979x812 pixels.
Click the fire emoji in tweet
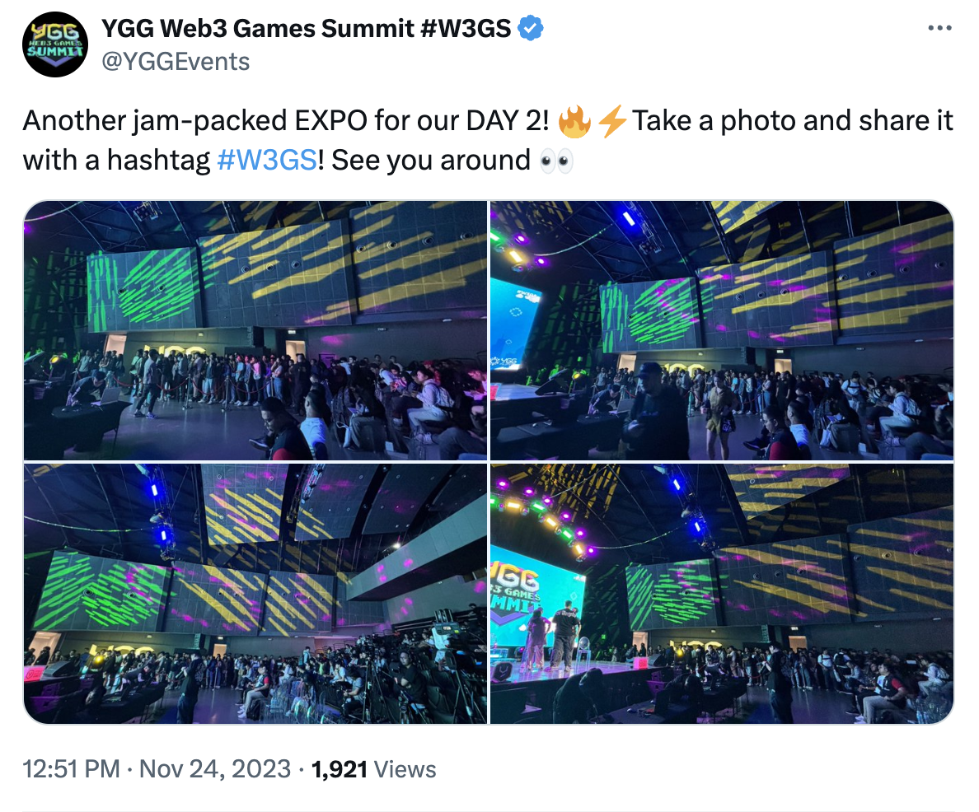pos(574,121)
